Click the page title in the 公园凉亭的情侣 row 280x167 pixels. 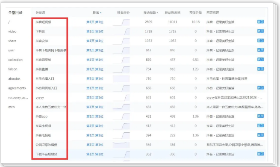[x=235, y=145]
